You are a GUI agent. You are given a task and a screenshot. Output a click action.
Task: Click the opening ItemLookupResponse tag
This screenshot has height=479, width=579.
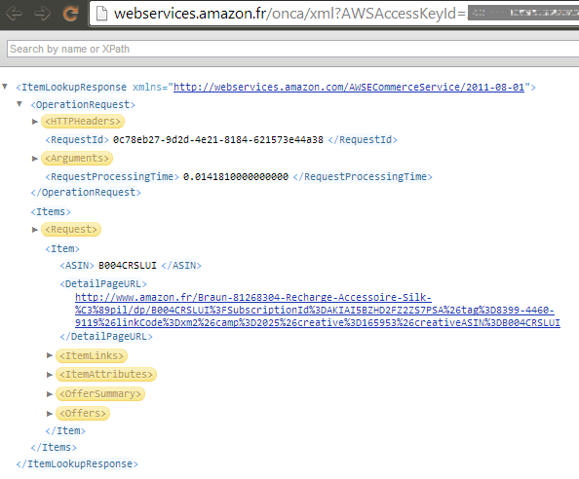pos(71,87)
